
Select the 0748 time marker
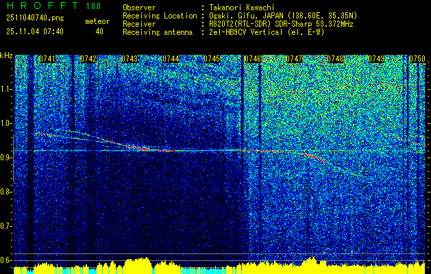[334, 59]
